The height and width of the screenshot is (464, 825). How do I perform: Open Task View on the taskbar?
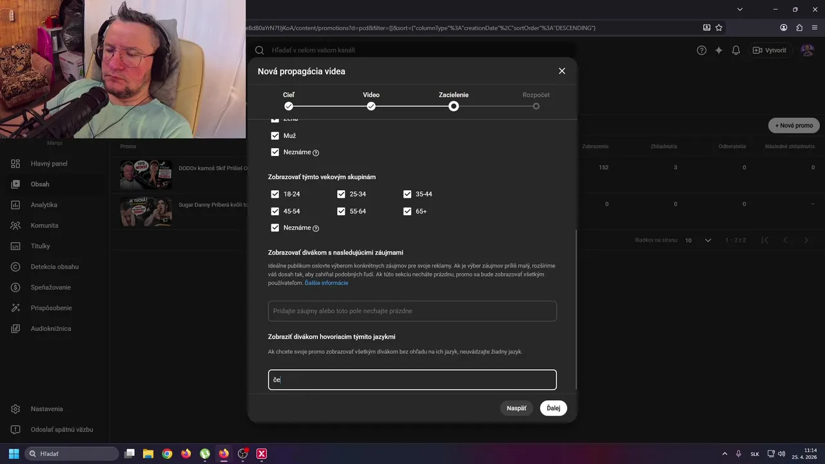click(130, 454)
